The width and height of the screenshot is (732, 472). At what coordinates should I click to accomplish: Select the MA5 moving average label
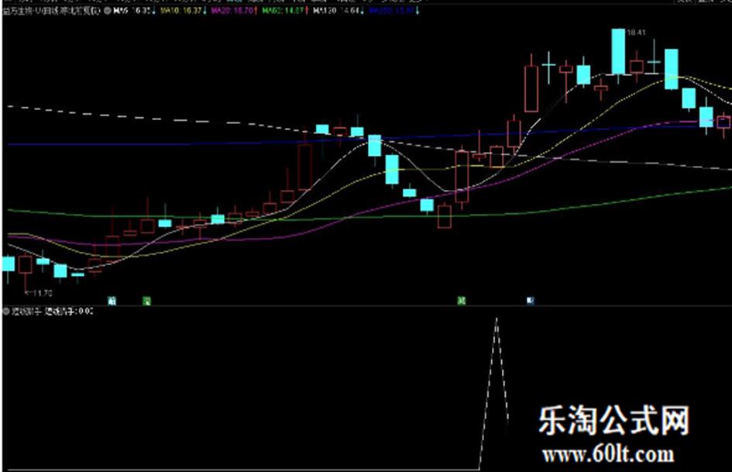pyautogui.click(x=132, y=10)
